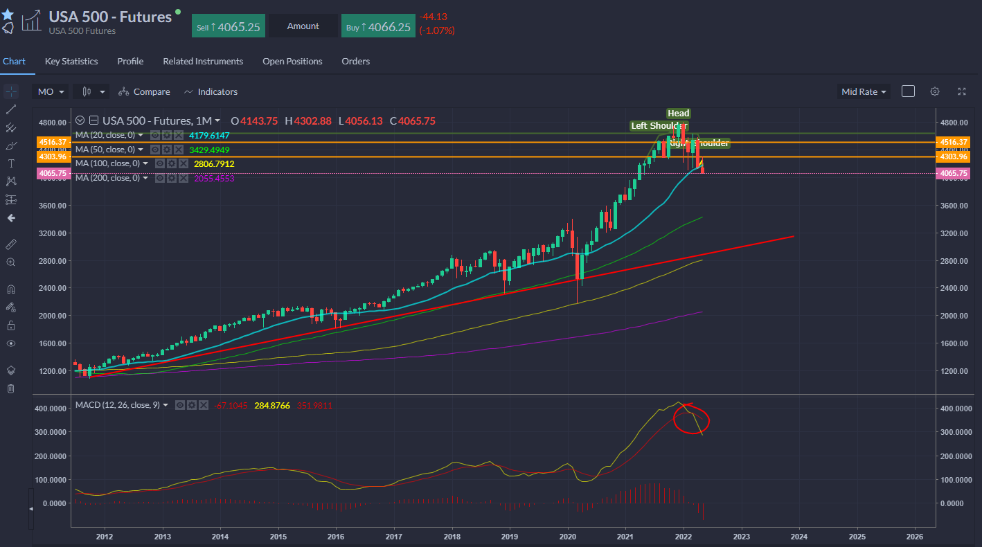Toggle lock all drawing tools

10,325
